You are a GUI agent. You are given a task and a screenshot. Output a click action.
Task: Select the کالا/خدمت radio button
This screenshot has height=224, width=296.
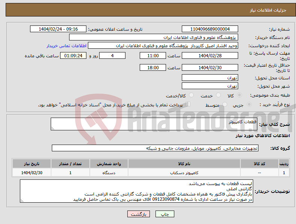[192, 95]
